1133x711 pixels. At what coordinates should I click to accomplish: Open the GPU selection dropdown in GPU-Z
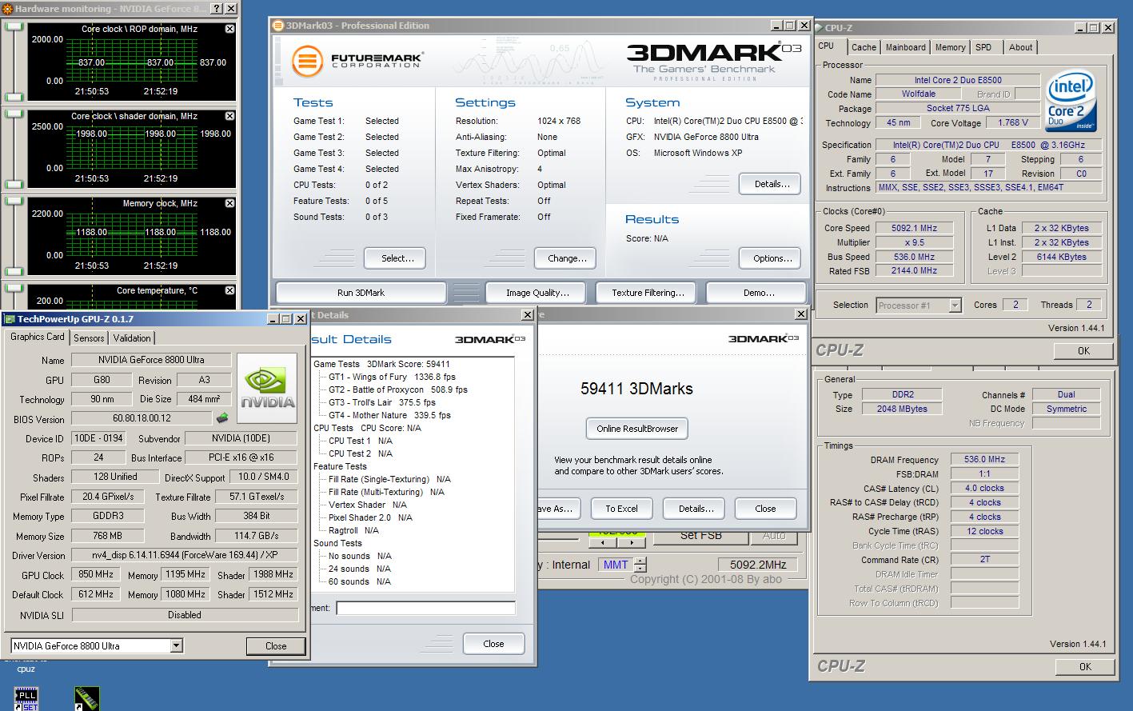(177, 645)
